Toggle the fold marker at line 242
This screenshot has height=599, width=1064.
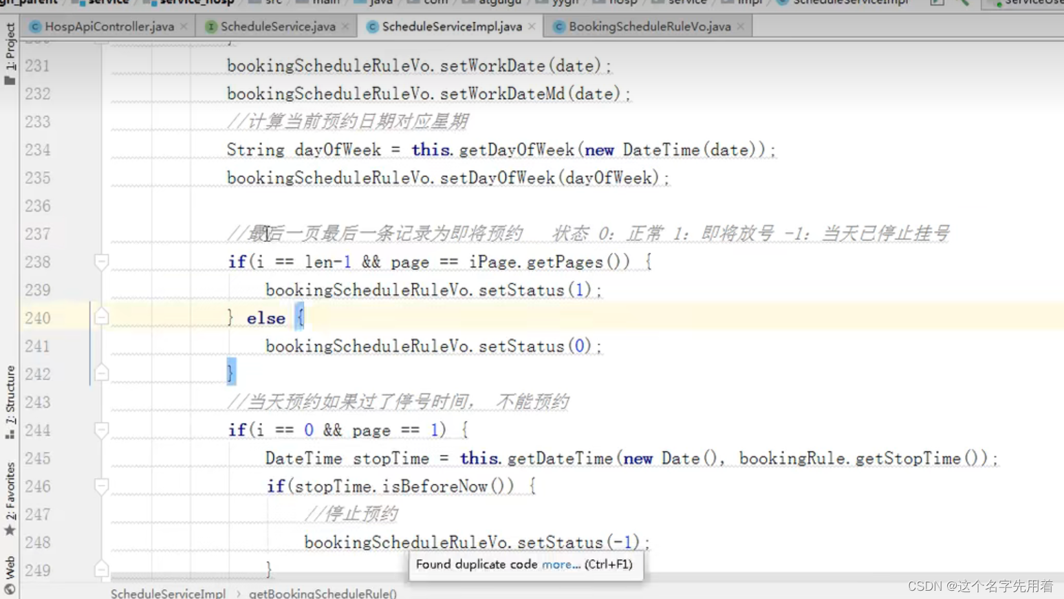coord(101,373)
